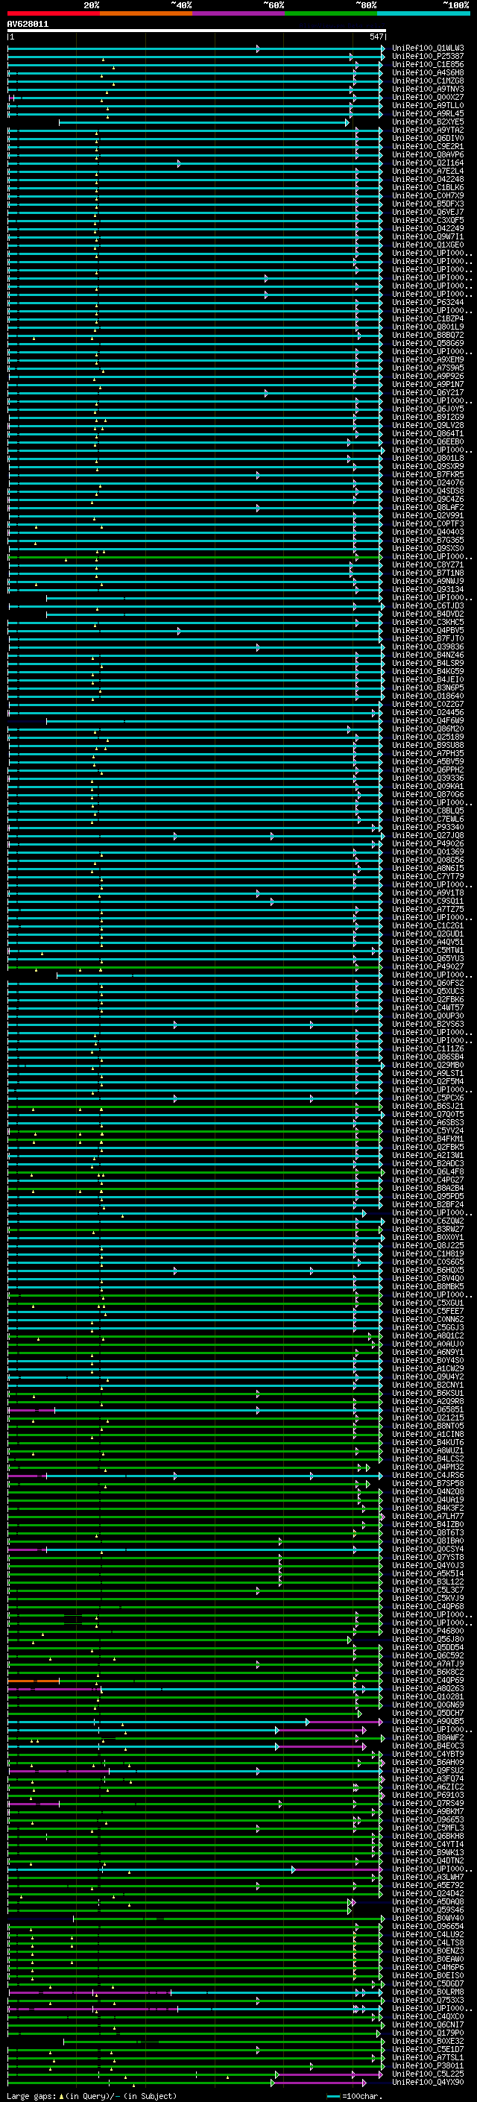Screen dimensions: 477x2102
Task: Select the UniRef100_O42249 label
Action: pos(428,228)
